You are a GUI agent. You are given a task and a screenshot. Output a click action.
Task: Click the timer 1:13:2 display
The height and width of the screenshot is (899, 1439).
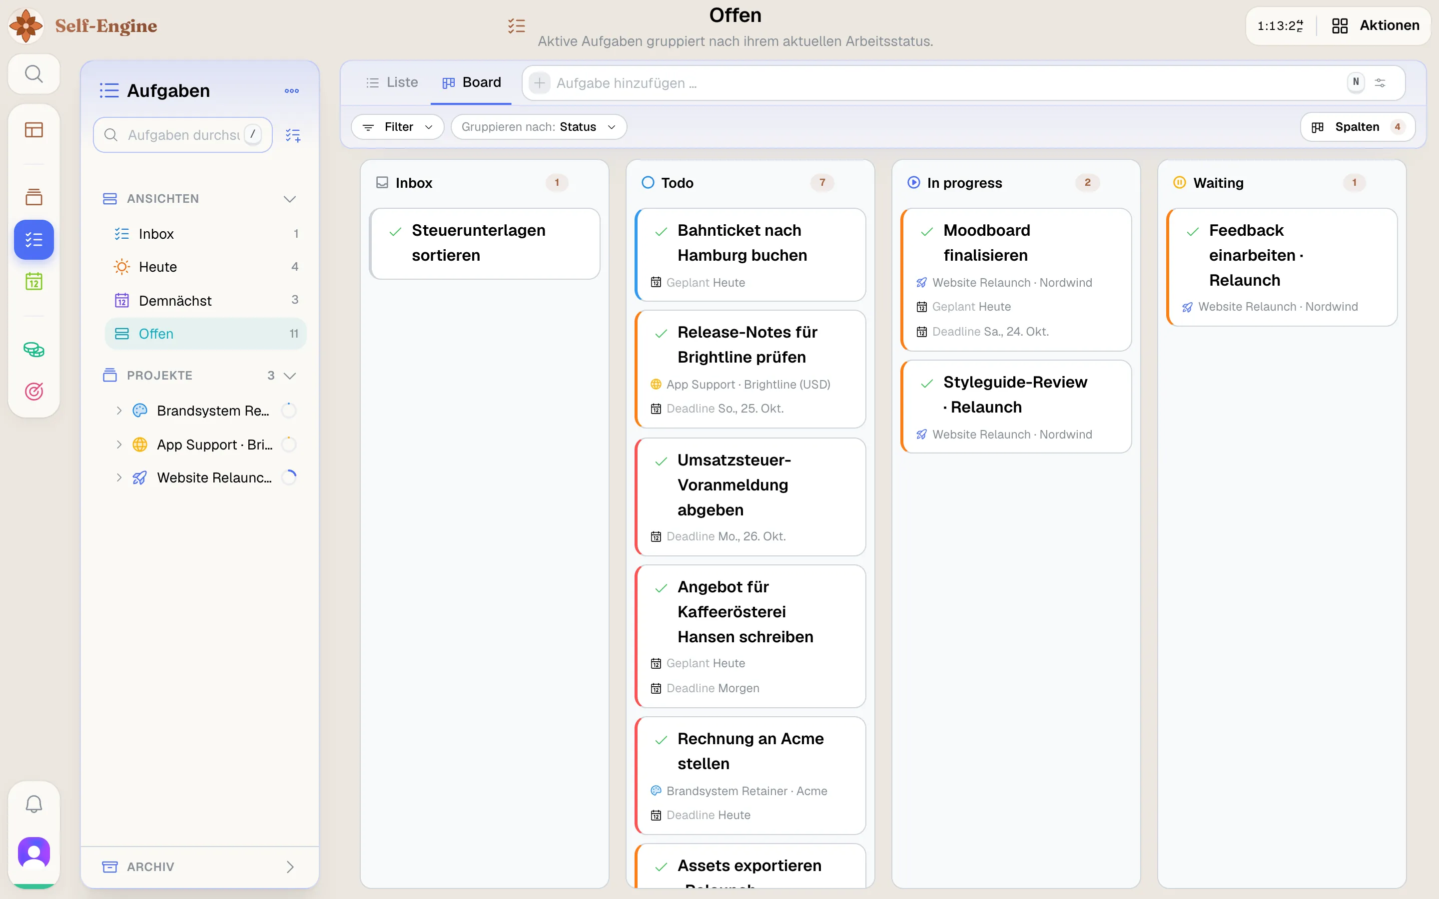click(1280, 25)
